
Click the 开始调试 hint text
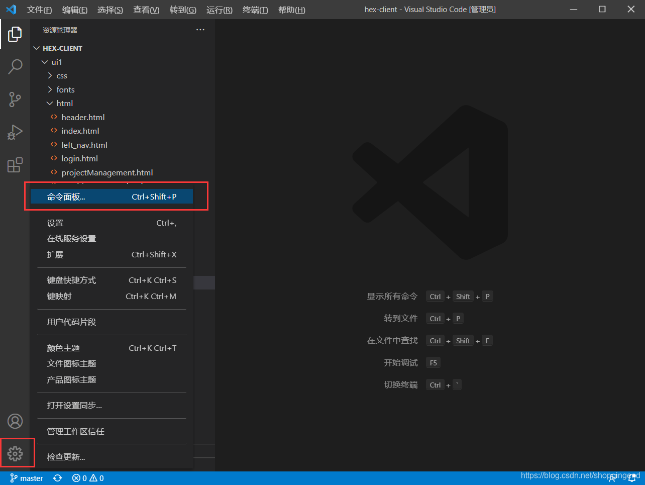pos(401,363)
